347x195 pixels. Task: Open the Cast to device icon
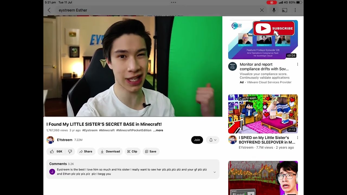pos(285,10)
